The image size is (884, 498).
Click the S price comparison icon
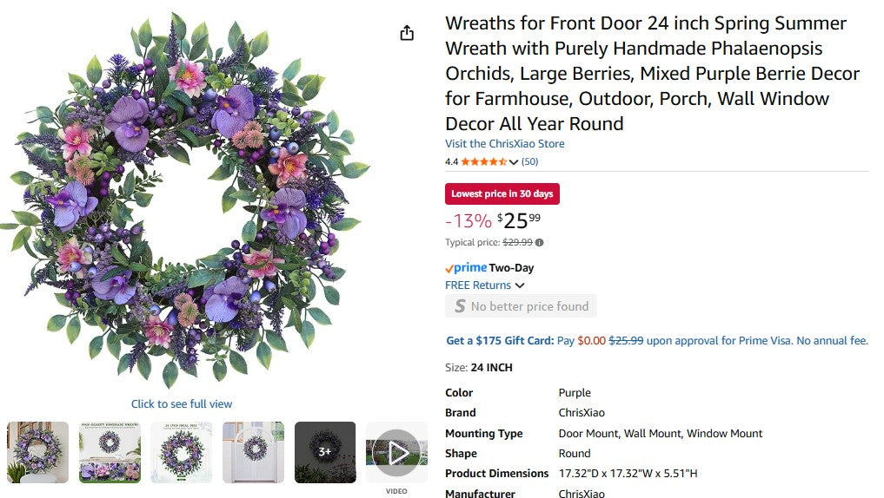(459, 306)
